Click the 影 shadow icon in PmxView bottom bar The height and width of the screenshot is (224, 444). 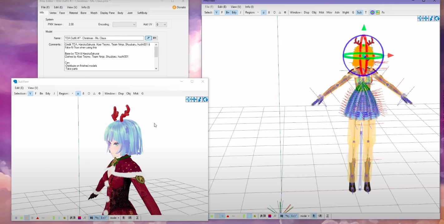314,216
